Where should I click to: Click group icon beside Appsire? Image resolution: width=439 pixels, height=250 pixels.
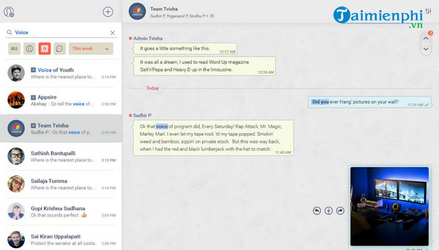pos(33,97)
